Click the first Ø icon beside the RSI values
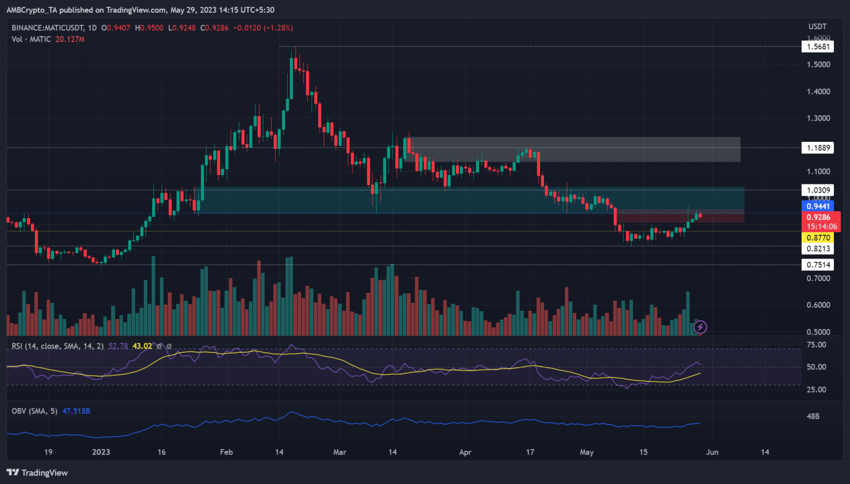The width and height of the screenshot is (850, 484). tap(159, 346)
